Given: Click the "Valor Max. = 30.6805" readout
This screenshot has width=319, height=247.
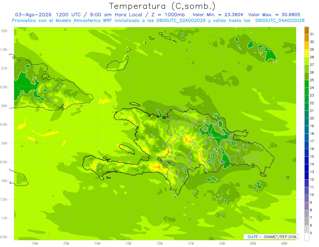Looking at the screenshot, I should pyautogui.click(x=274, y=15).
